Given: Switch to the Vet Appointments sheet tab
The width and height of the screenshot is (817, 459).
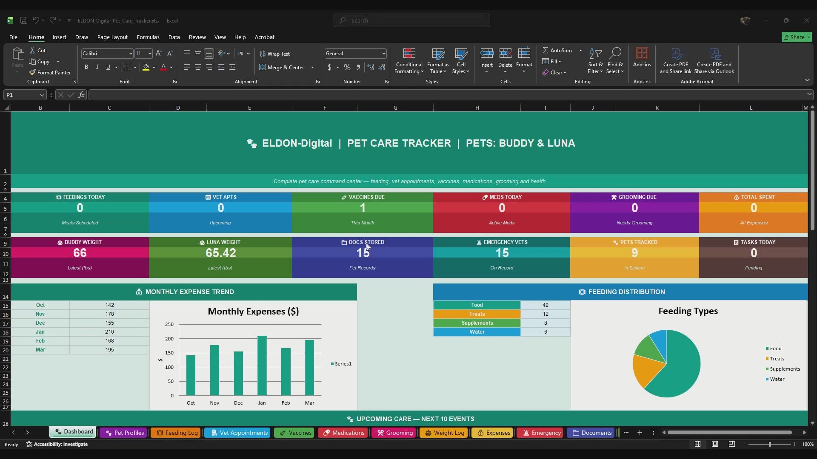Looking at the screenshot, I should 239,433.
